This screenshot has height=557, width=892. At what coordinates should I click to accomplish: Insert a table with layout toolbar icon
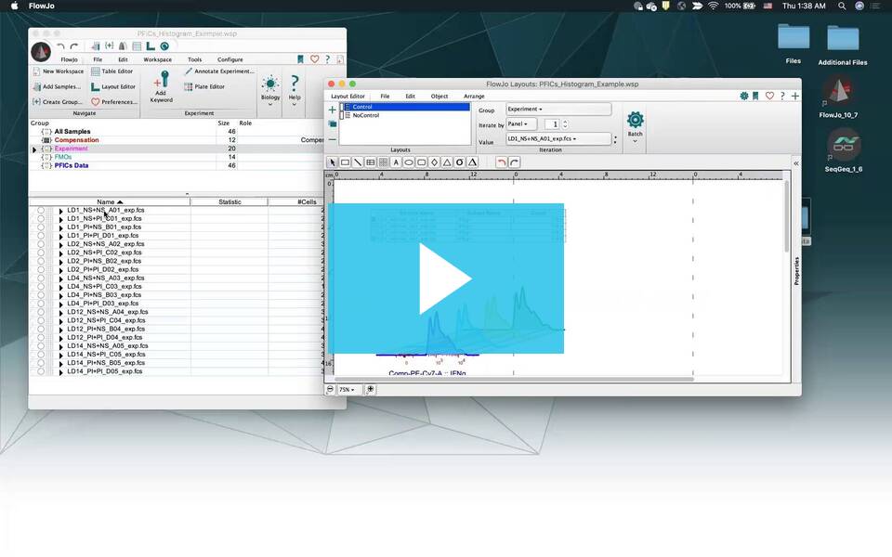(x=371, y=162)
